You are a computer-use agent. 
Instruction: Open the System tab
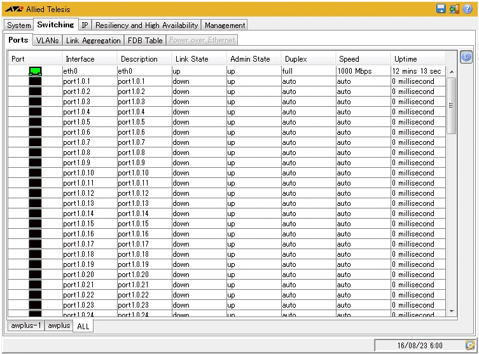coord(19,25)
